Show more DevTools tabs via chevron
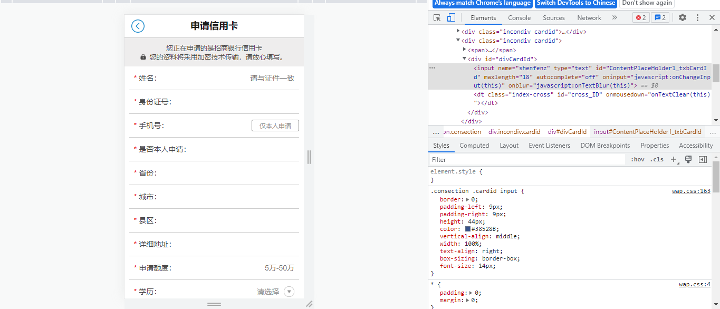The height and width of the screenshot is (309, 720). [615, 17]
